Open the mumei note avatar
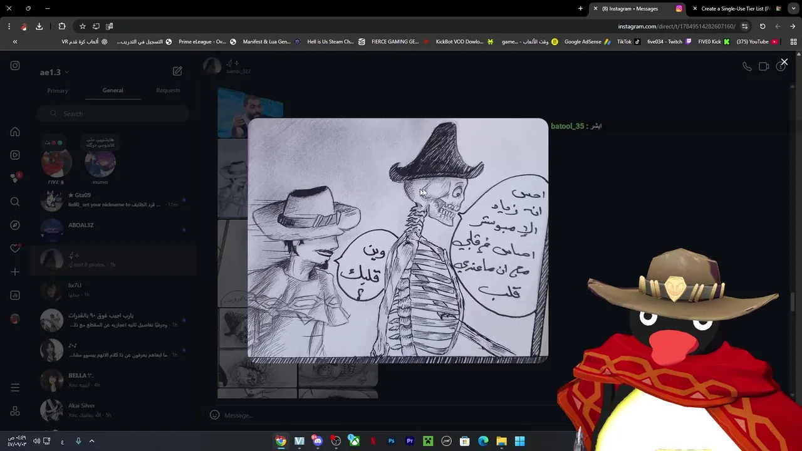This screenshot has height=451, width=802. [x=100, y=163]
